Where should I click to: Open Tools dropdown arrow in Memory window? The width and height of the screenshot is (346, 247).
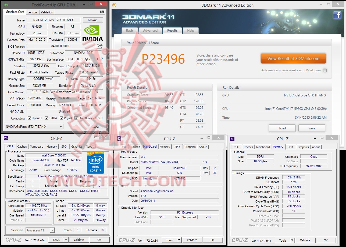coord(292,240)
